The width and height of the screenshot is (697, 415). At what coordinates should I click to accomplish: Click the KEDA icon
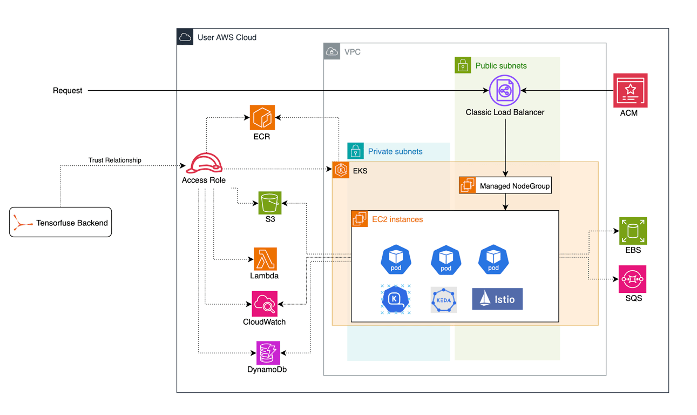pos(444,300)
